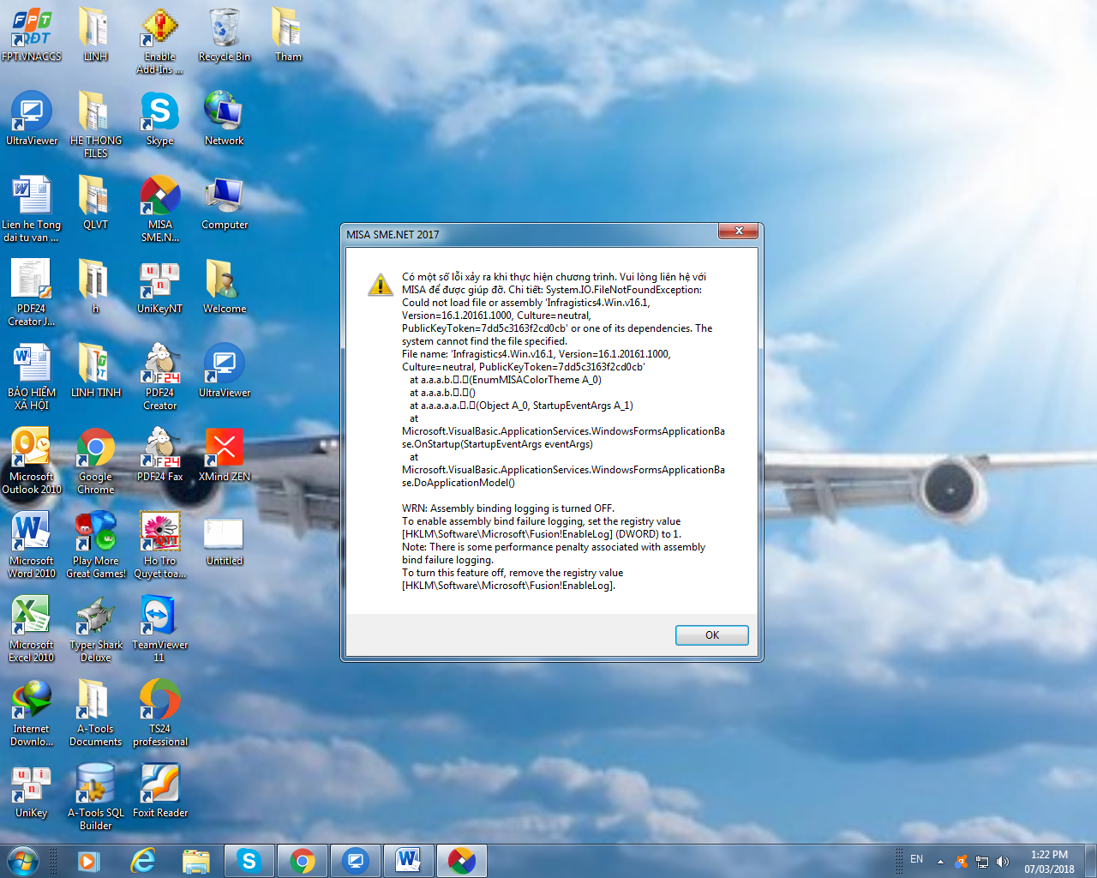Launch PDF24 Fax shortcut
Viewport: 1097px width, 878px height.
click(159, 454)
